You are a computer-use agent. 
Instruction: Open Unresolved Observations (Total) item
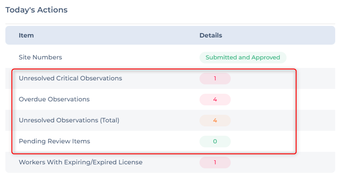pos(69,120)
